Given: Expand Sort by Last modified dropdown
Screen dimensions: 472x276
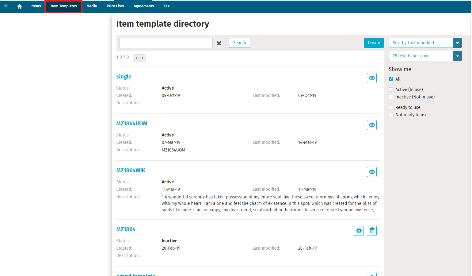Looking at the screenshot, I should 457,43.
